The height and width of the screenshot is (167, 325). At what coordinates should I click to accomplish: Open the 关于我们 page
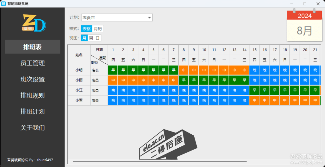[x=32, y=128]
